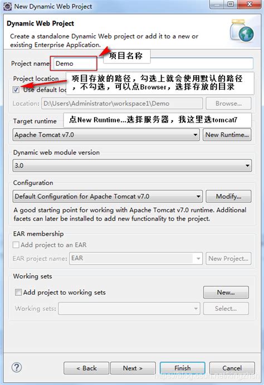This screenshot has height=385, width=264.
Task: Open the Configuration combo box
Action: (x=107, y=196)
